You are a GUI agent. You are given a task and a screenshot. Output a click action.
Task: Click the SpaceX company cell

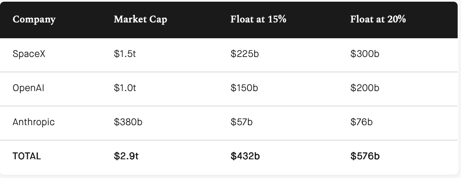(x=29, y=54)
